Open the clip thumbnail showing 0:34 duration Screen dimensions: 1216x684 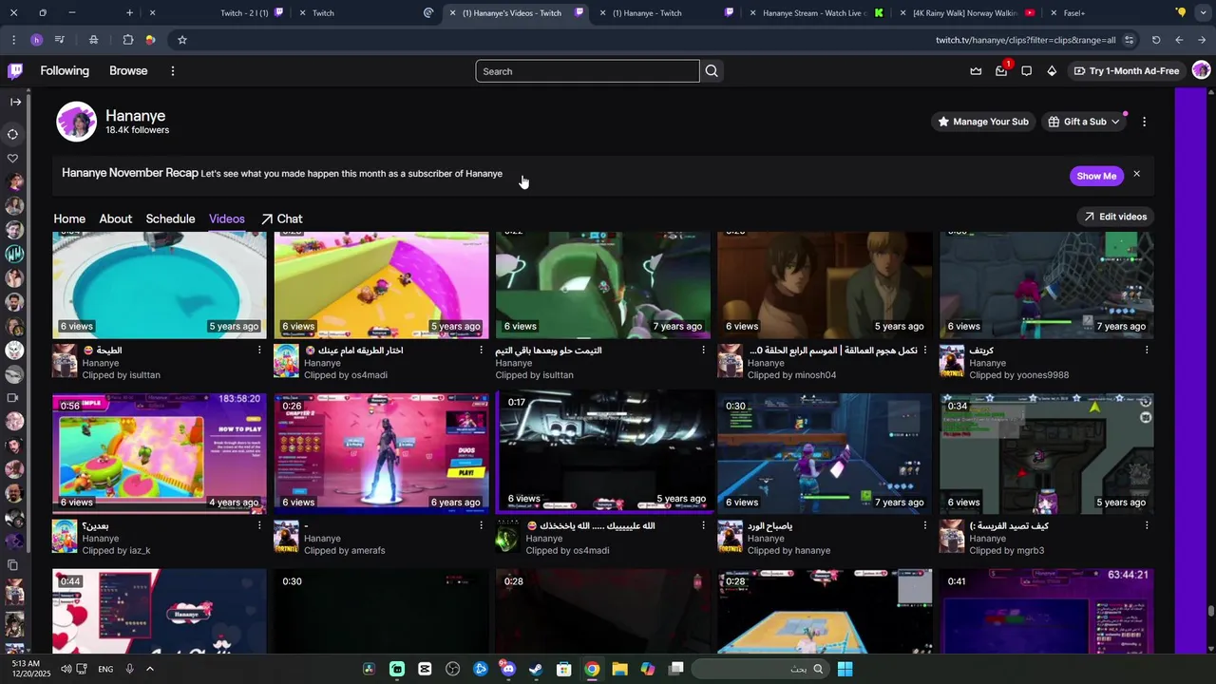(x=1047, y=453)
